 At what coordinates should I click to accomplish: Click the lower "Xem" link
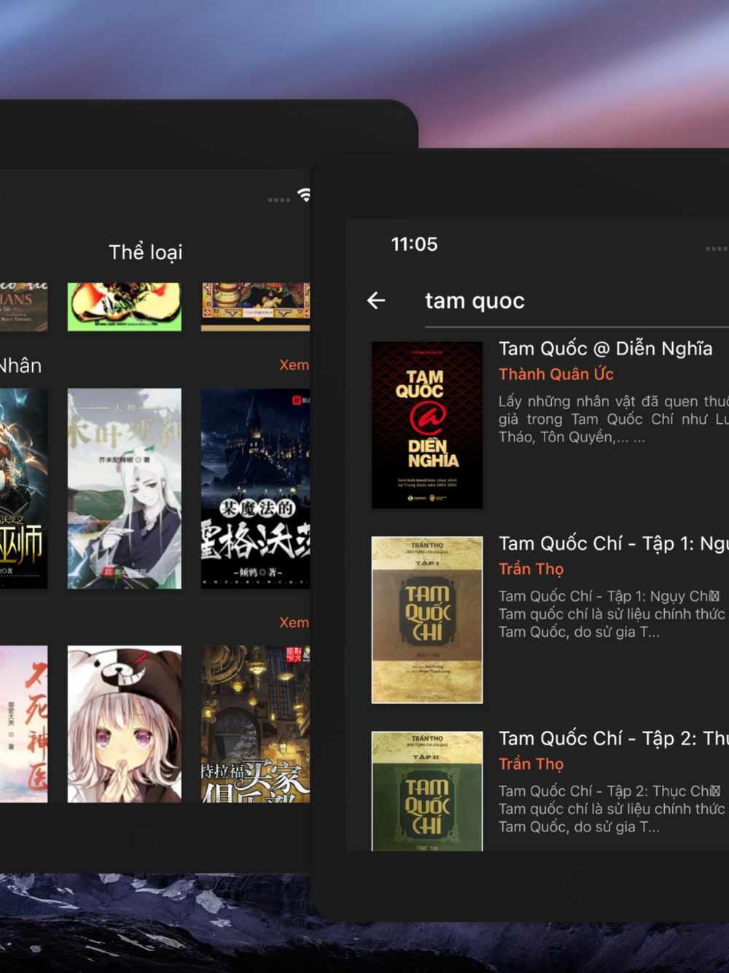(294, 622)
